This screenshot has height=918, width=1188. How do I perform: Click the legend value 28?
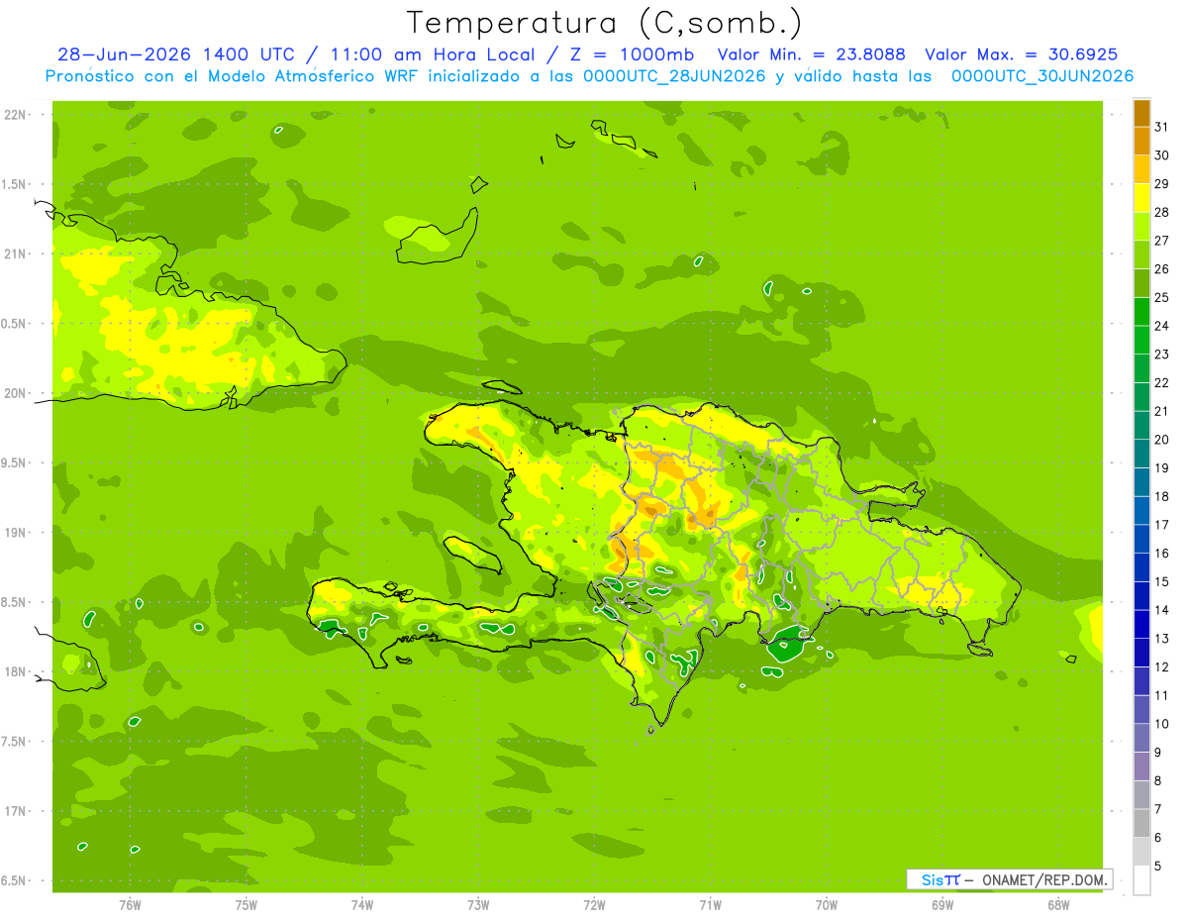pos(1162,212)
